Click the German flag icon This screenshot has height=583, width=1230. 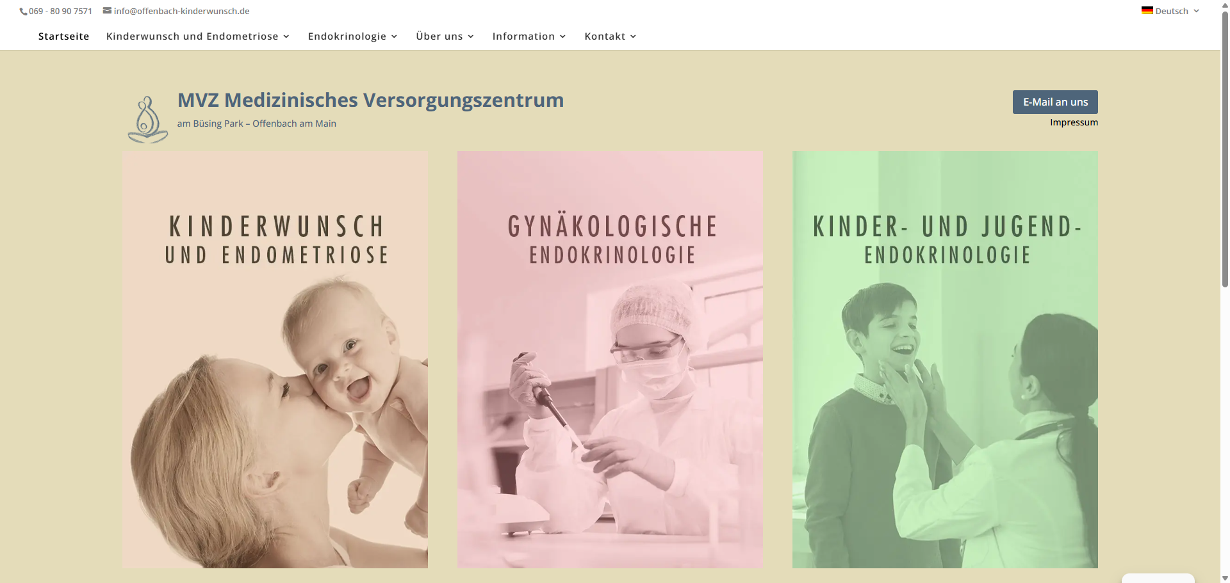tap(1147, 10)
